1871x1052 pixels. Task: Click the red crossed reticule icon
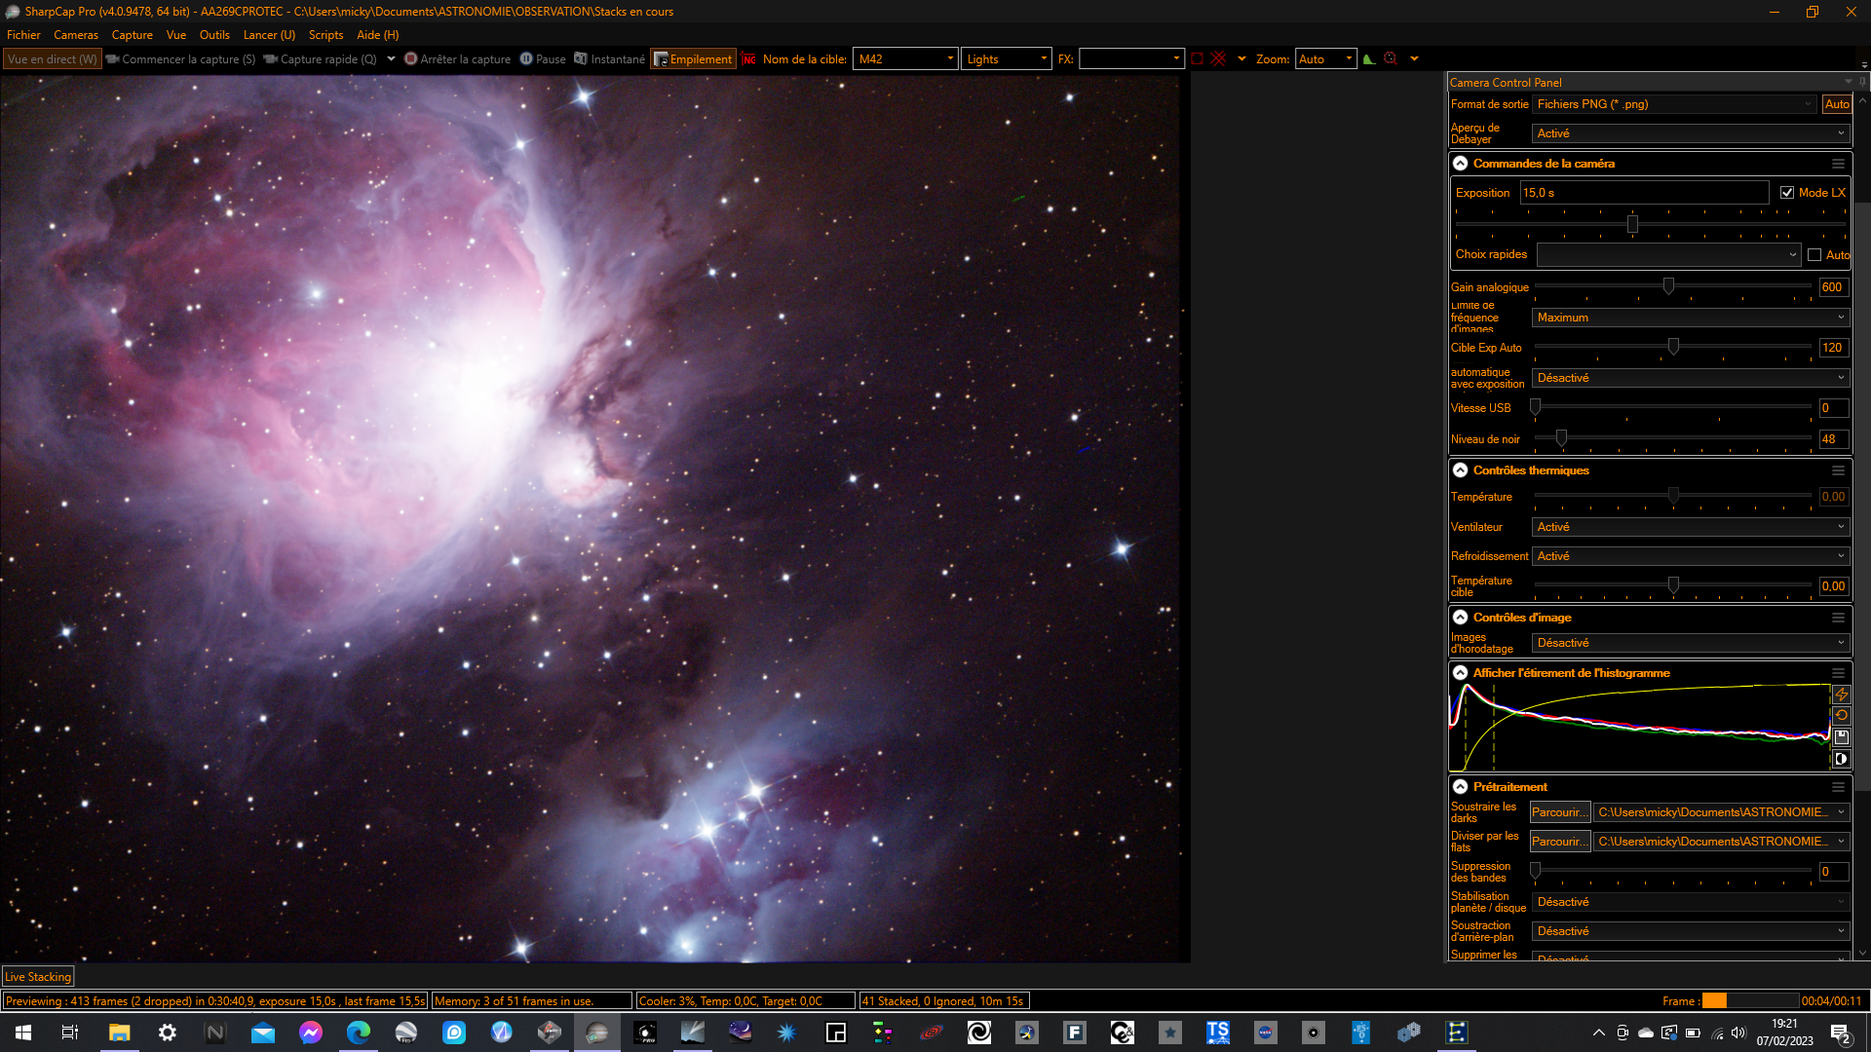click(x=1218, y=59)
